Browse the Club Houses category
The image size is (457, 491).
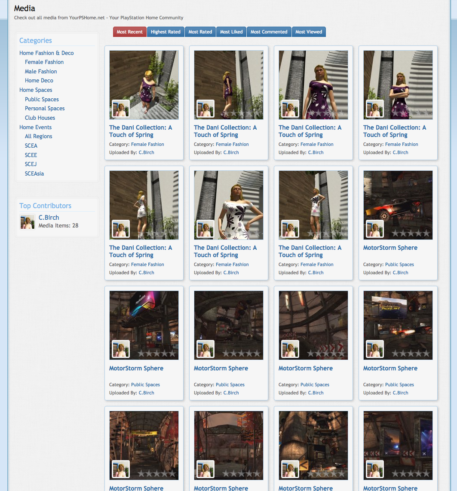pos(40,118)
